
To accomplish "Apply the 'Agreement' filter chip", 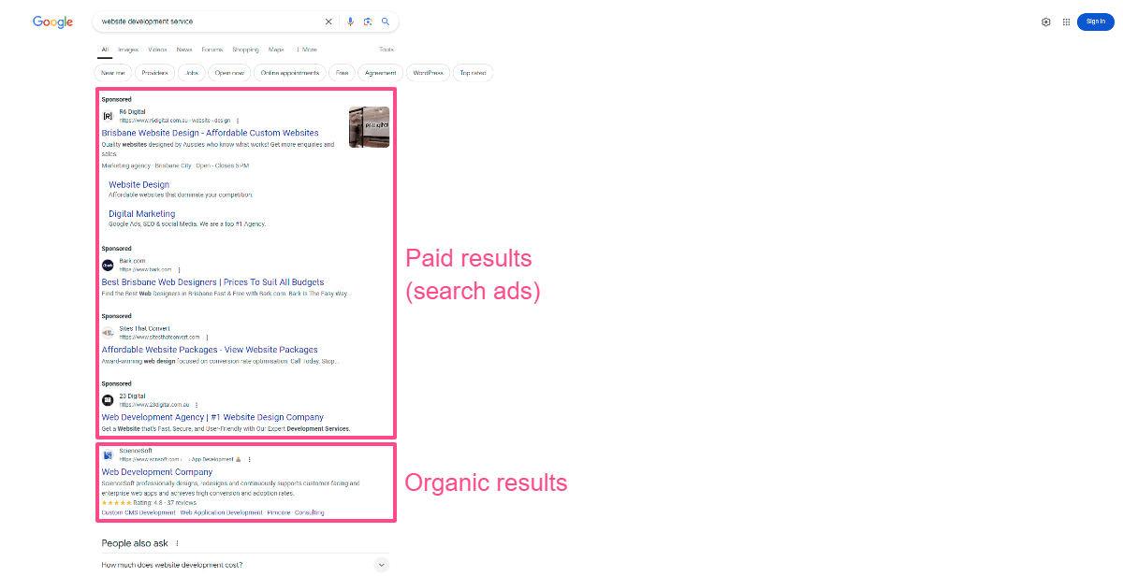I will click(x=381, y=73).
